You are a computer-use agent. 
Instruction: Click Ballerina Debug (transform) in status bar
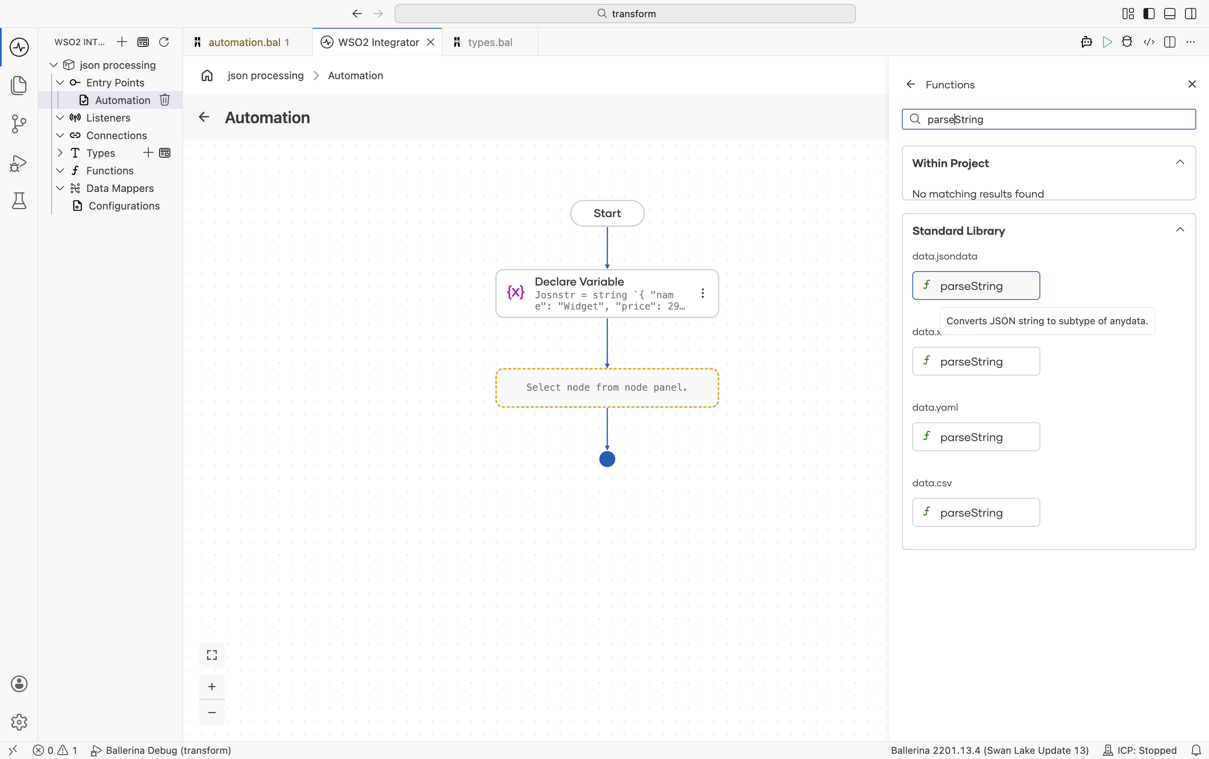pyautogui.click(x=161, y=750)
